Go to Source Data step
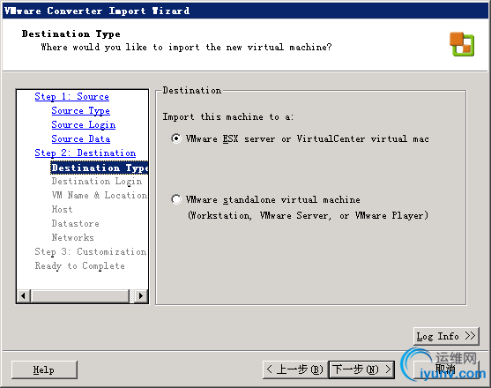Screen dimensions: 491x388 (80, 138)
